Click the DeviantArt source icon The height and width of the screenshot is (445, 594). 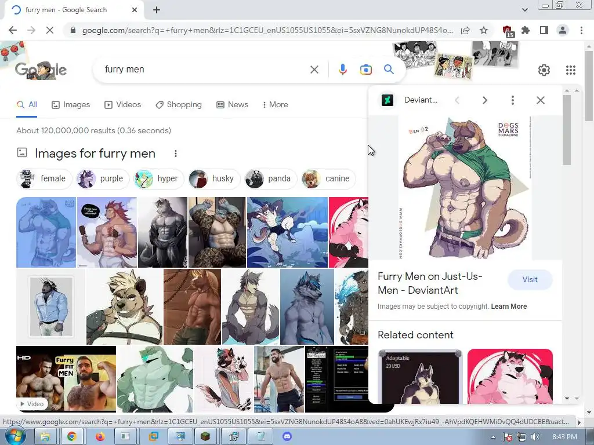pos(387,100)
